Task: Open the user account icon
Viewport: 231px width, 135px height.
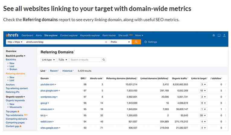Action: click(x=224, y=35)
